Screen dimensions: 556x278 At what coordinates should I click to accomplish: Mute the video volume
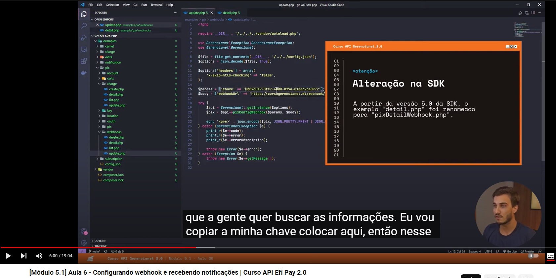39,256
